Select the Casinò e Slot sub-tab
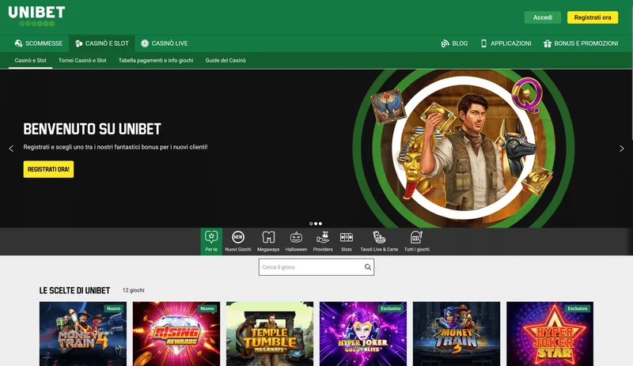The width and height of the screenshot is (633, 366). pos(30,61)
